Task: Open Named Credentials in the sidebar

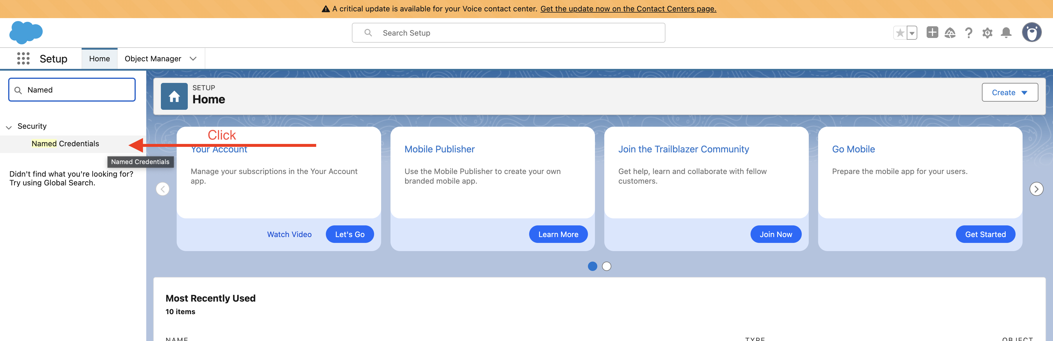Action: point(66,144)
